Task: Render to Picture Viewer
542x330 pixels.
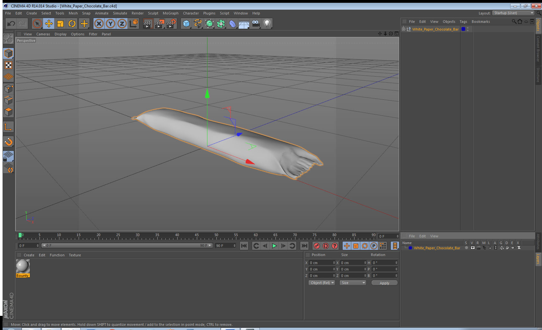Action: (x=160, y=23)
